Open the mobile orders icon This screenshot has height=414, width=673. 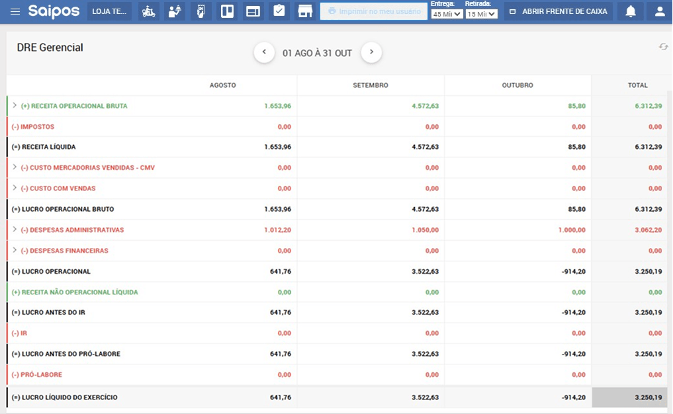(x=200, y=11)
